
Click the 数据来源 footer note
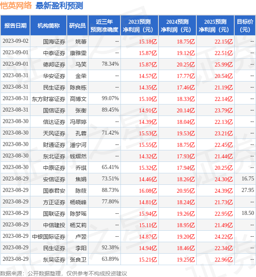[64, 274]
